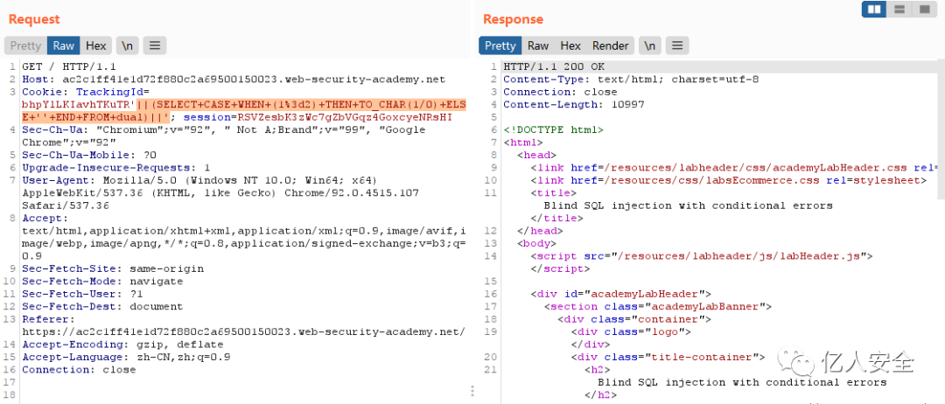Switch Request view to Pretty tab
Image resolution: width=945 pixels, height=404 pixels.
[x=25, y=45]
